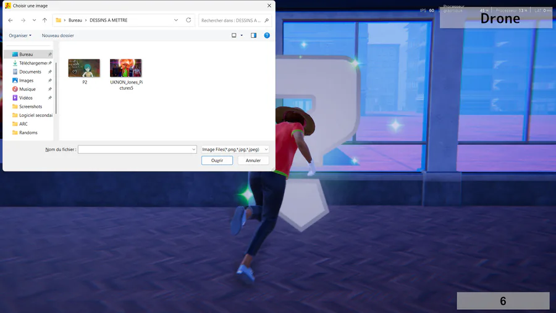Click the Drone label in game
The image size is (556, 313).
[500, 19]
